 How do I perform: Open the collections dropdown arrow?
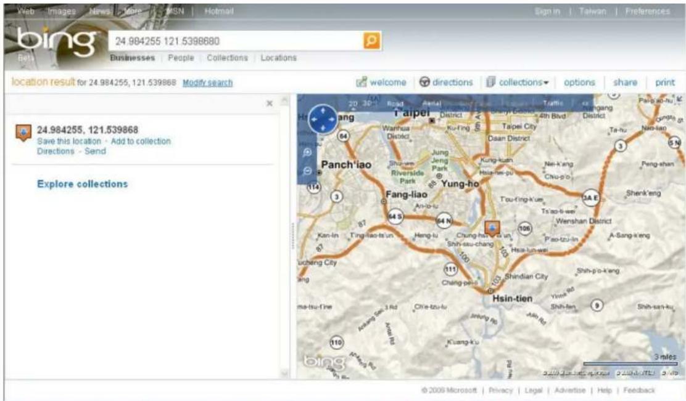tap(546, 83)
